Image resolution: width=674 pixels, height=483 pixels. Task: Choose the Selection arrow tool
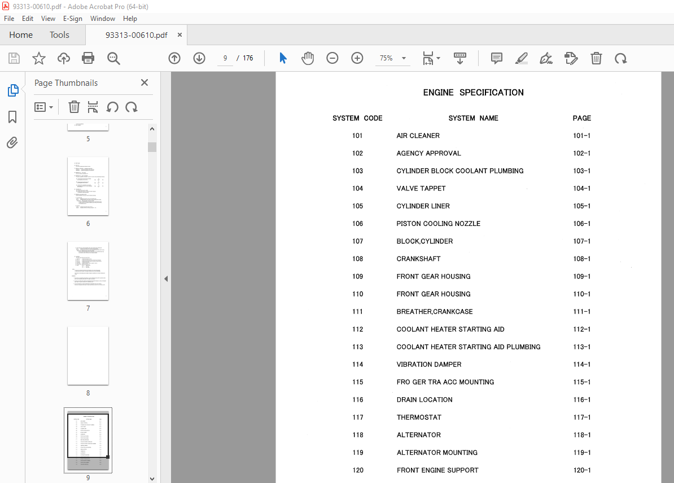coord(283,58)
